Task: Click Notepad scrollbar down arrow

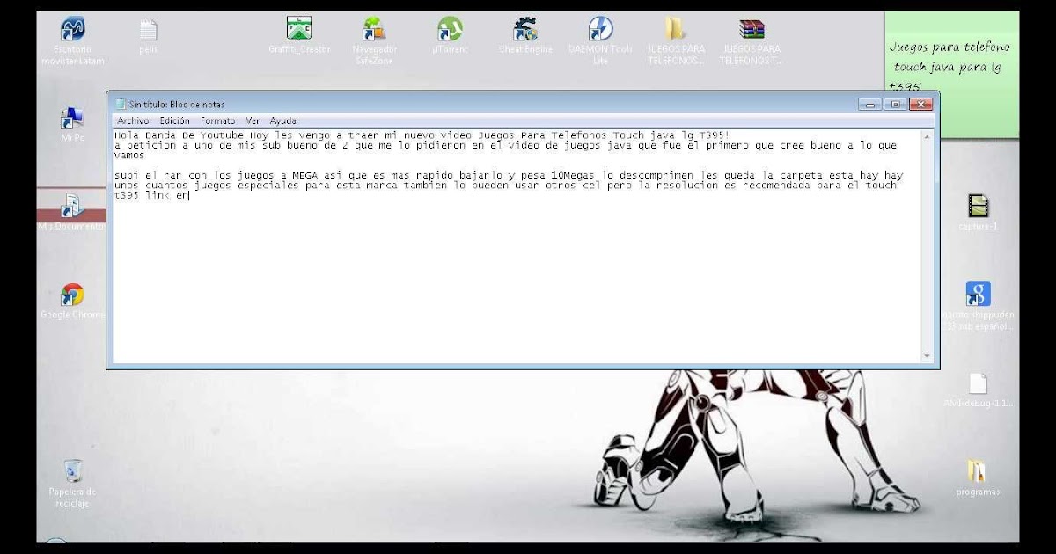Action: [x=927, y=356]
